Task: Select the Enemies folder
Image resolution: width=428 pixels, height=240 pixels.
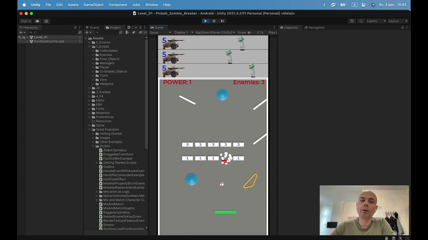Action: 106,55
